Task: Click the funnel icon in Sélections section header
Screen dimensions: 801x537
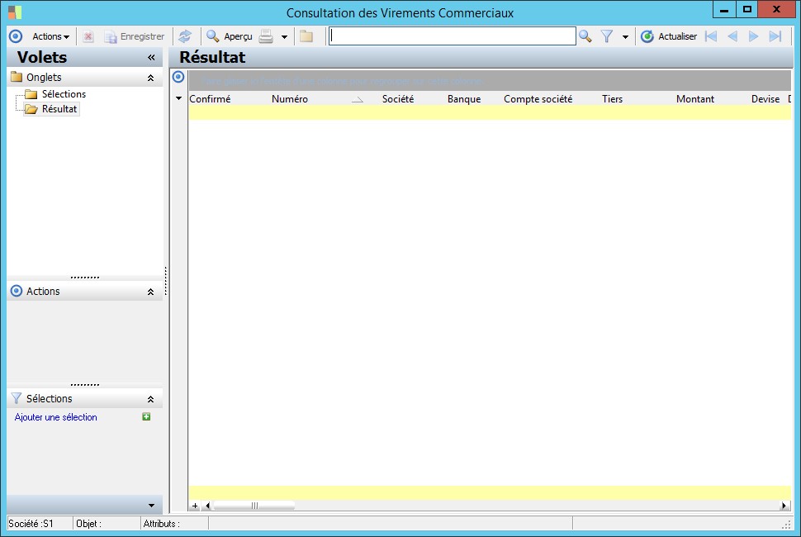Action: (x=17, y=398)
